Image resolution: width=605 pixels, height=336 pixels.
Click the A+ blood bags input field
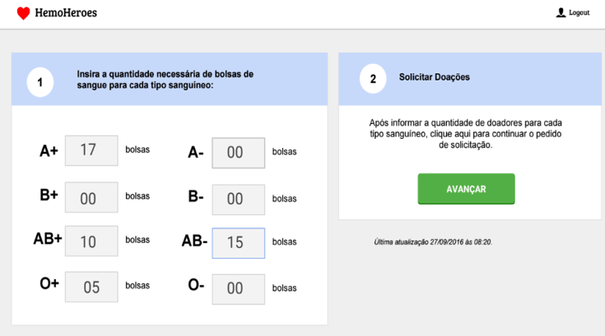click(91, 150)
